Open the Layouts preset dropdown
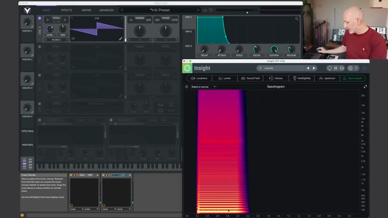 tap(281, 68)
